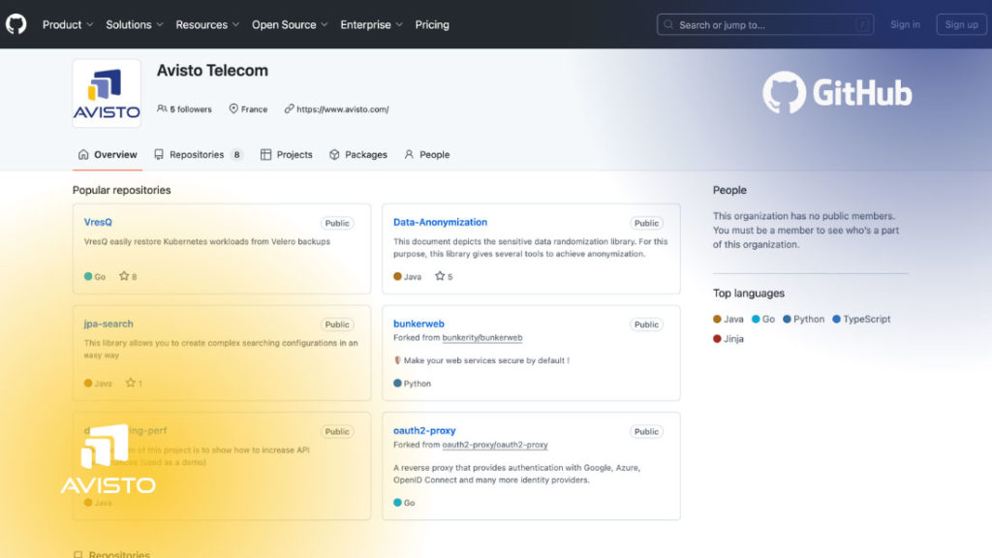The width and height of the screenshot is (992, 558).
Task: Switch to the Repositories tab
Action: click(198, 154)
